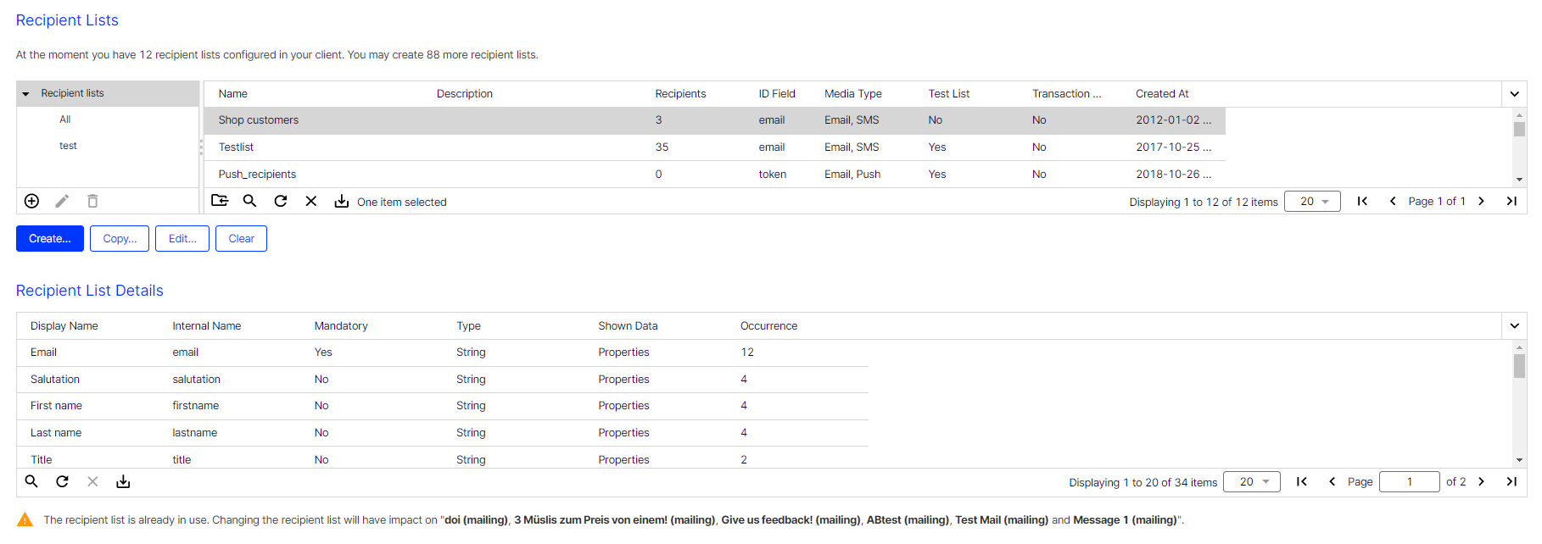Viewport: 1542px width, 544px height.
Task: Click the details page number field
Action: coord(1409,482)
